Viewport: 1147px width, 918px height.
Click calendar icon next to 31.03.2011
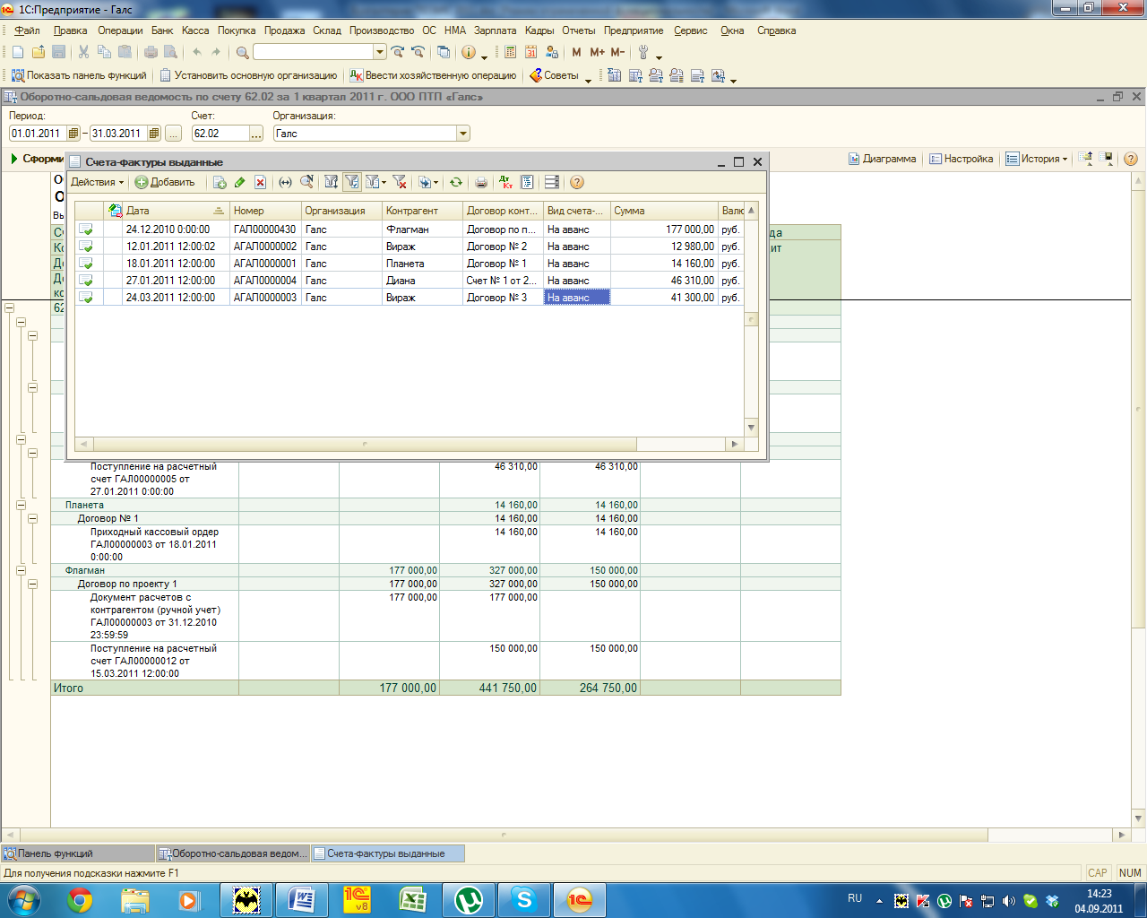(x=154, y=134)
